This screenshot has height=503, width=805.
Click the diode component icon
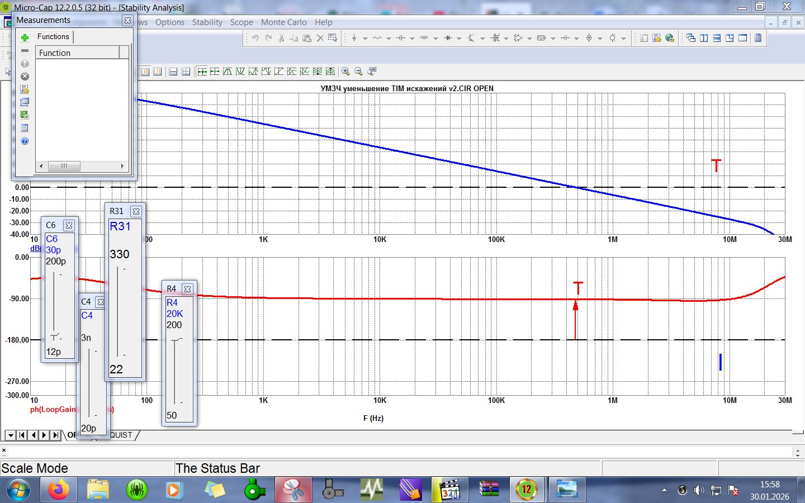click(447, 38)
